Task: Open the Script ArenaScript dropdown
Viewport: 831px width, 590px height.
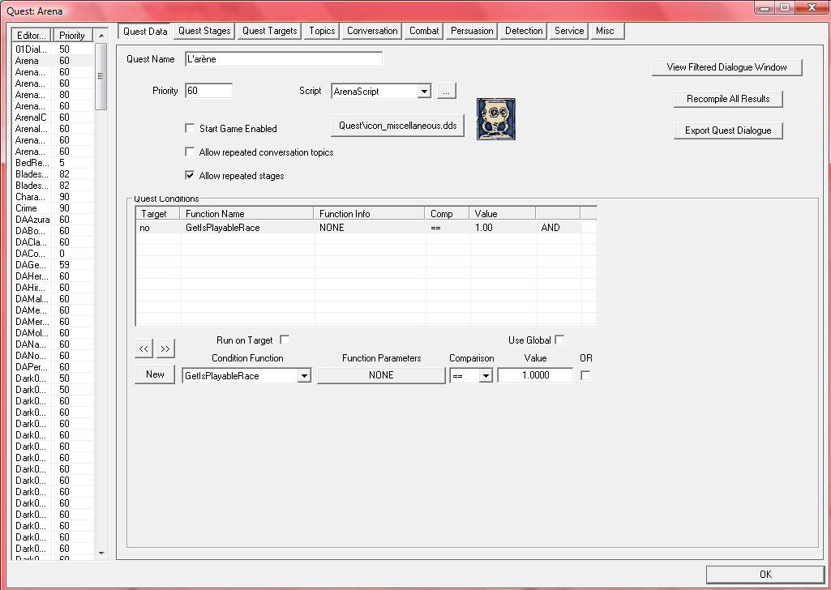Action: click(424, 92)
